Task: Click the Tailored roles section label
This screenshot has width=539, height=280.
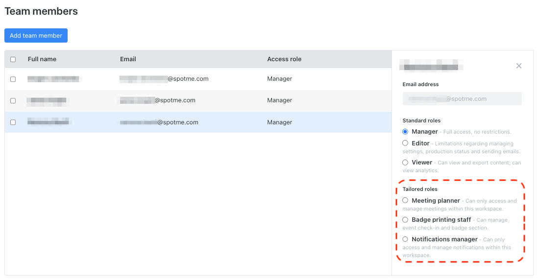Action: click(x=420, y=189)
